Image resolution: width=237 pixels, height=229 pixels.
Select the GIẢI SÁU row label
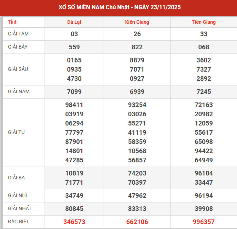[x=18, y=69]
